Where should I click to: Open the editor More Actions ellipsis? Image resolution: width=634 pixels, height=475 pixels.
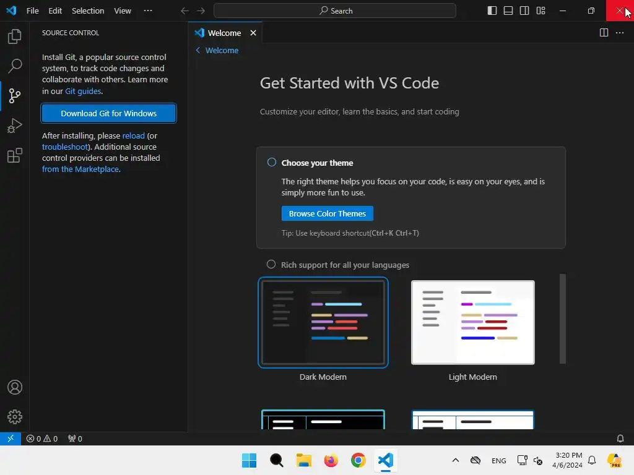[x=620, y=33]
